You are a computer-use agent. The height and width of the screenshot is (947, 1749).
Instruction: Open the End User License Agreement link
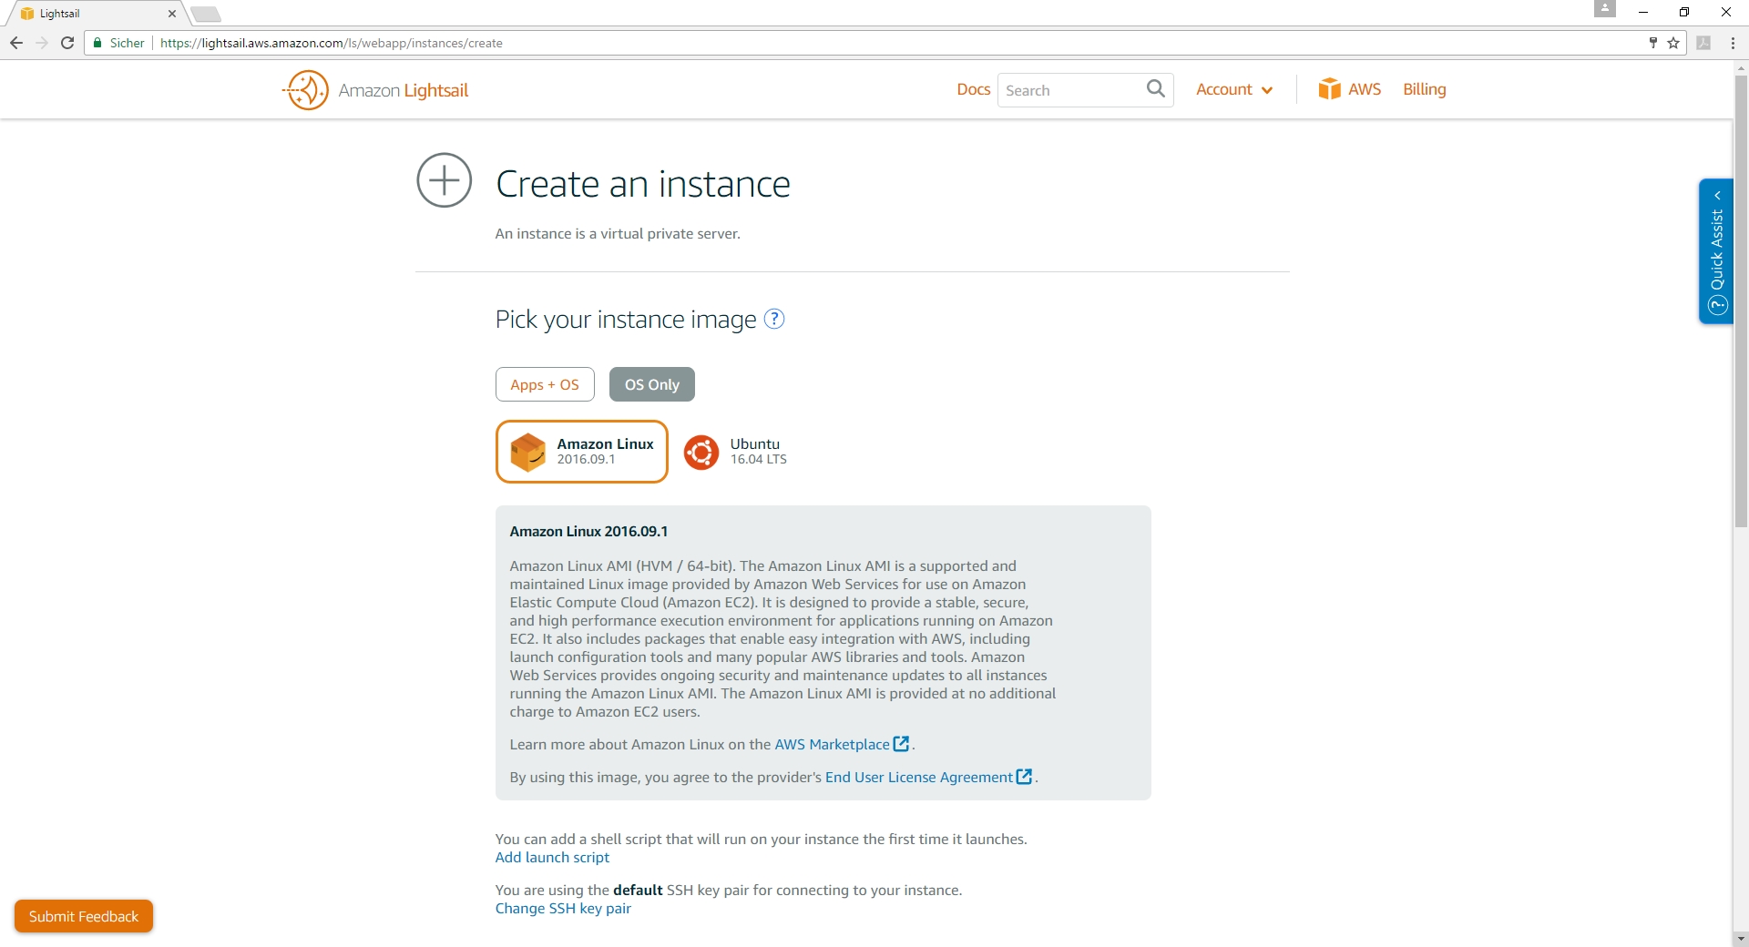[x=918, y=777]
